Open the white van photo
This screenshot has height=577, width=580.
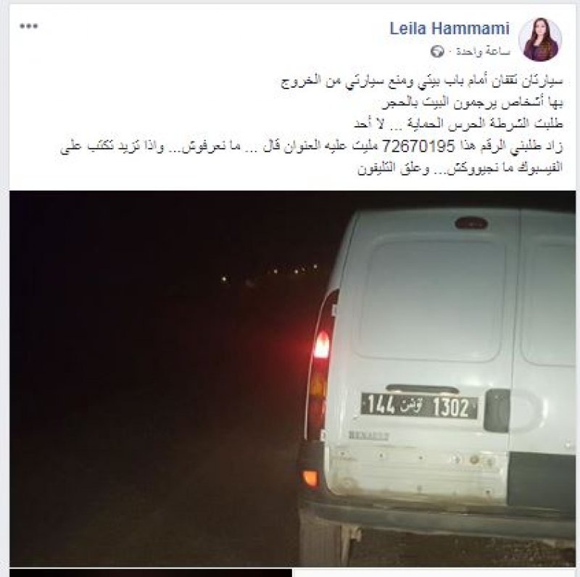(292, 378)
